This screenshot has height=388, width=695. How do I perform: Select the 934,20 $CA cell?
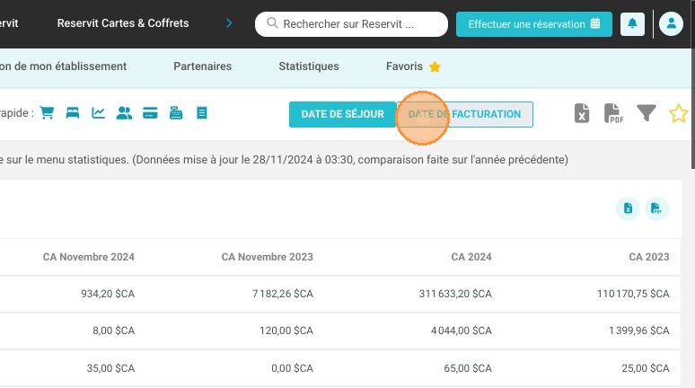[108, 294]
